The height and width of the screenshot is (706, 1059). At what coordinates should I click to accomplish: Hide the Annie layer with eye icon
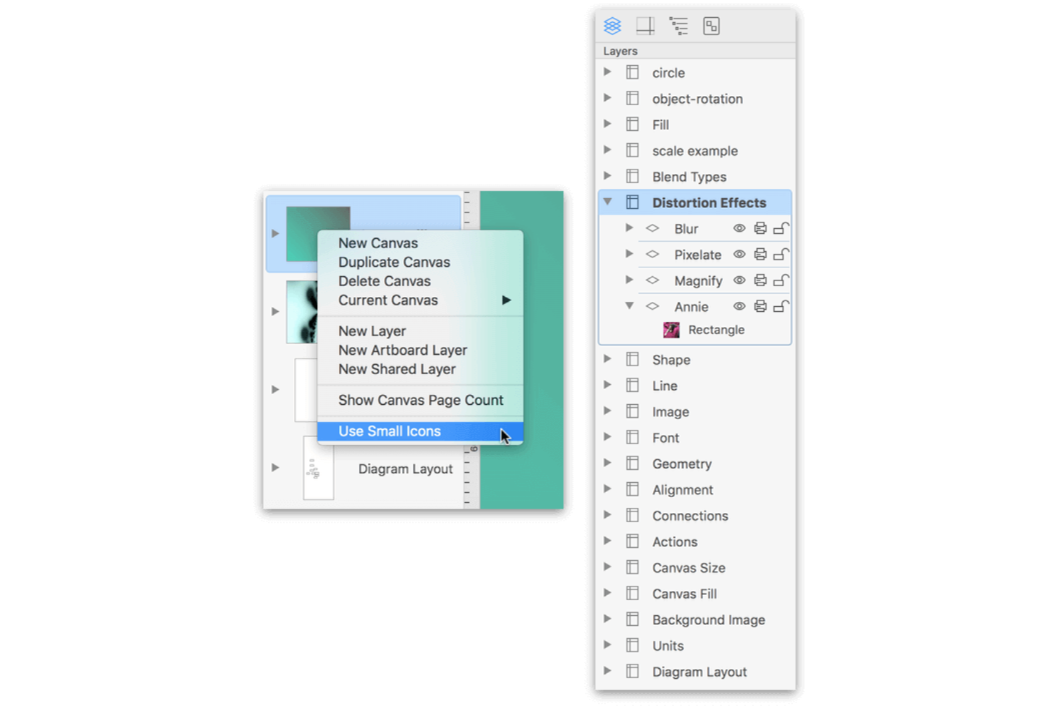tap(739, 306)
